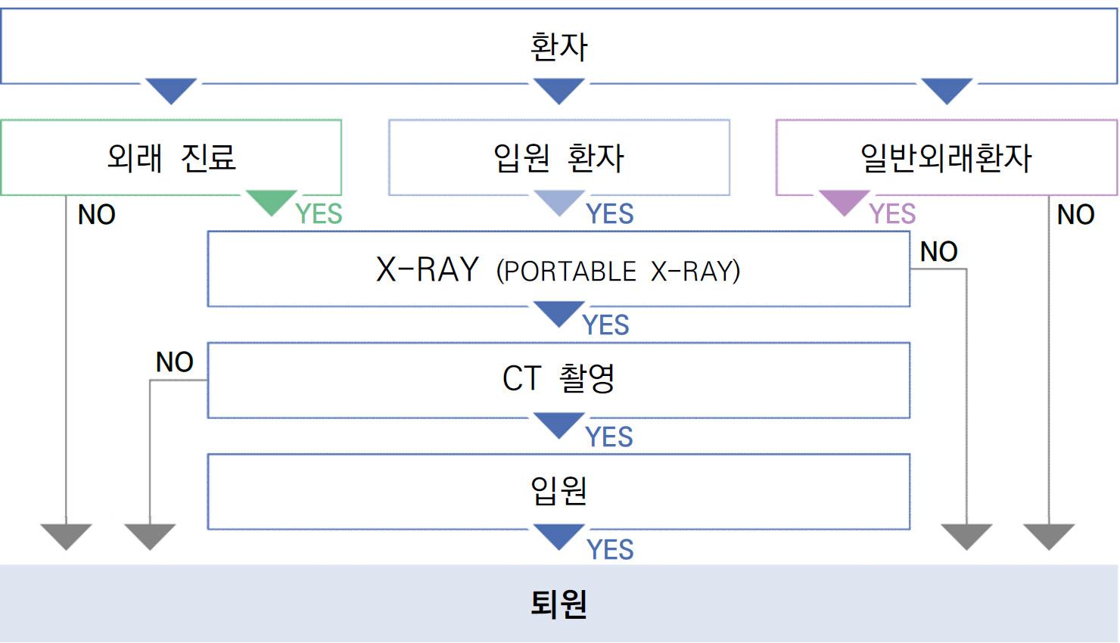Click the purple arrow under 일반외래환자

point(845,202)
